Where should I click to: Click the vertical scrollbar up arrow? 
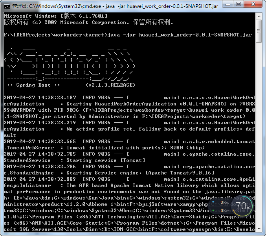click(x=259, y=16)
